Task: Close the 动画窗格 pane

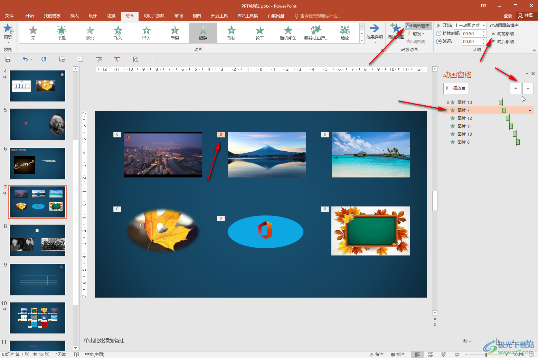Action: pos(533,74)
